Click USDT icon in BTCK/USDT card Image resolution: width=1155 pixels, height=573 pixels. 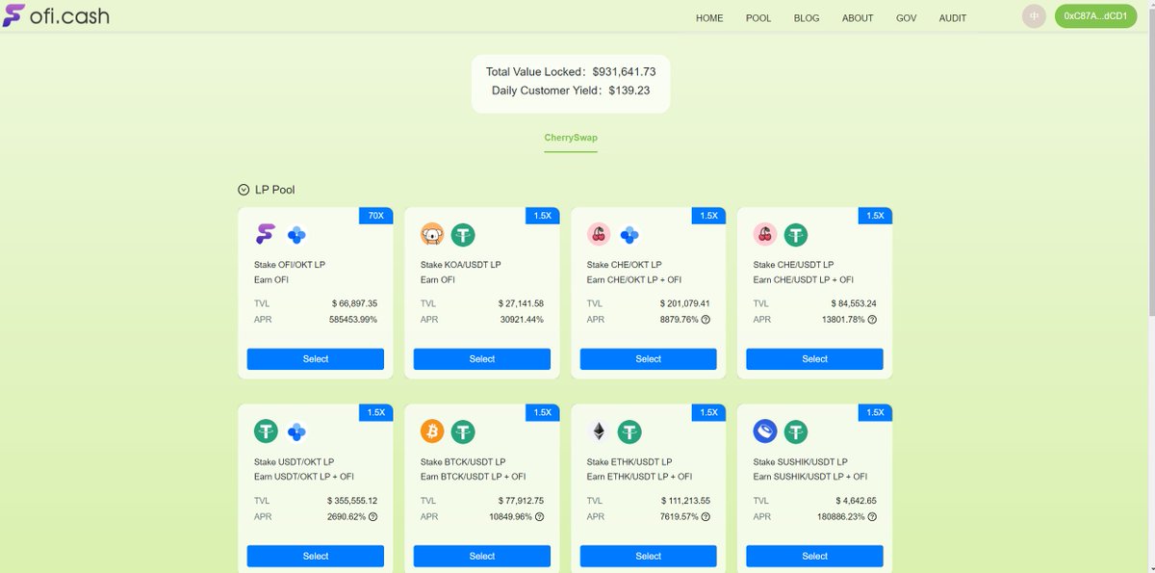(x=463, y=431)
